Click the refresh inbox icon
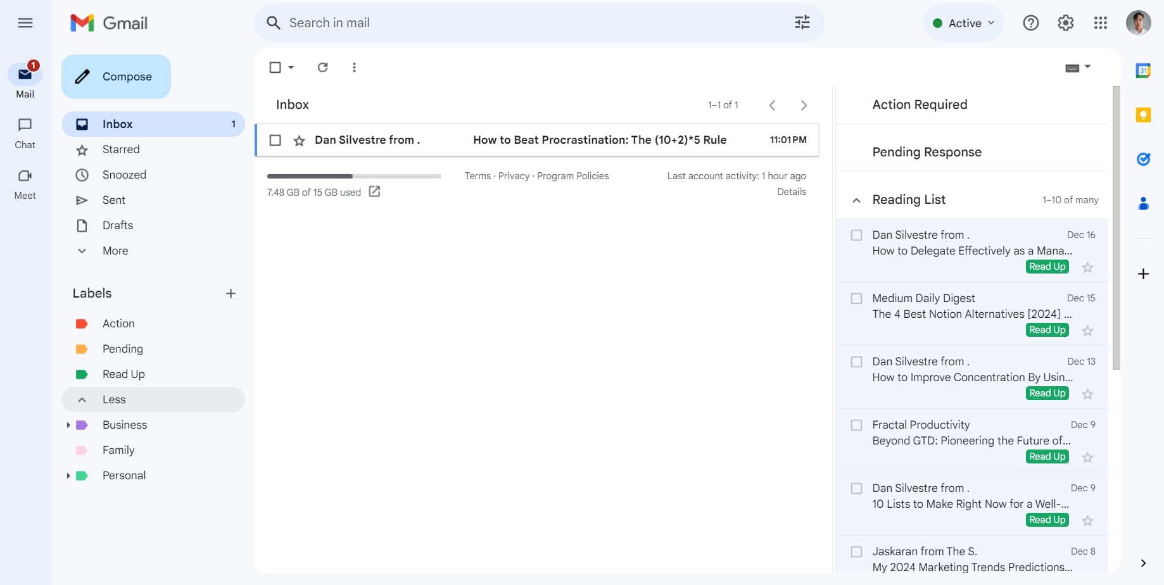1164x585 pixels. tap(322, 67)
